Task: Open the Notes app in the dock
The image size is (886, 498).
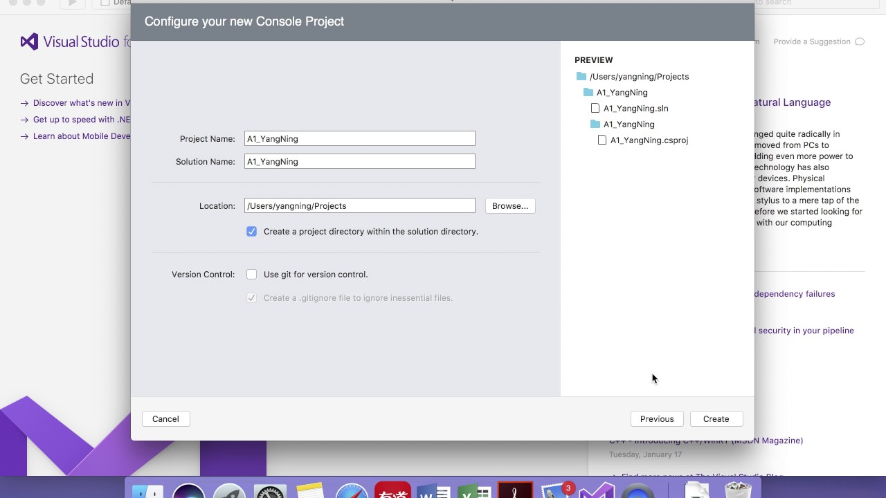Action: coord(310,490)
